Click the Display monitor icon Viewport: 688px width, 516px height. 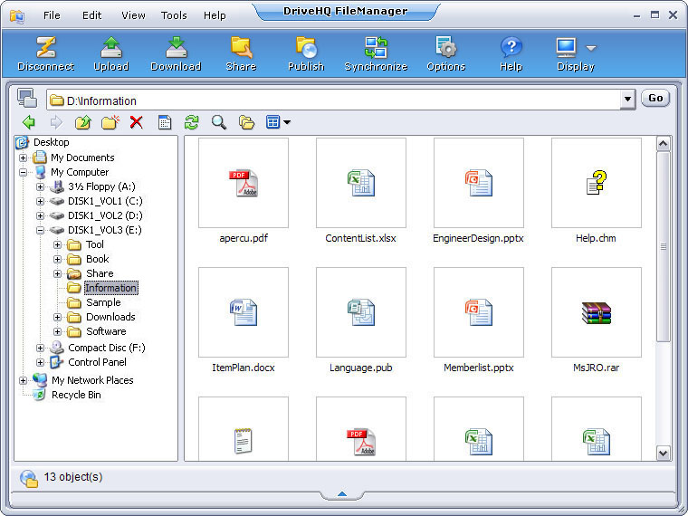tap(567, 47)
